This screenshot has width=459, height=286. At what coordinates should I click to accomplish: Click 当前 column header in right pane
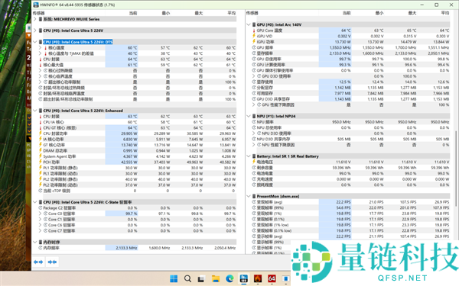pyautogui.click(x=347, y=13)
